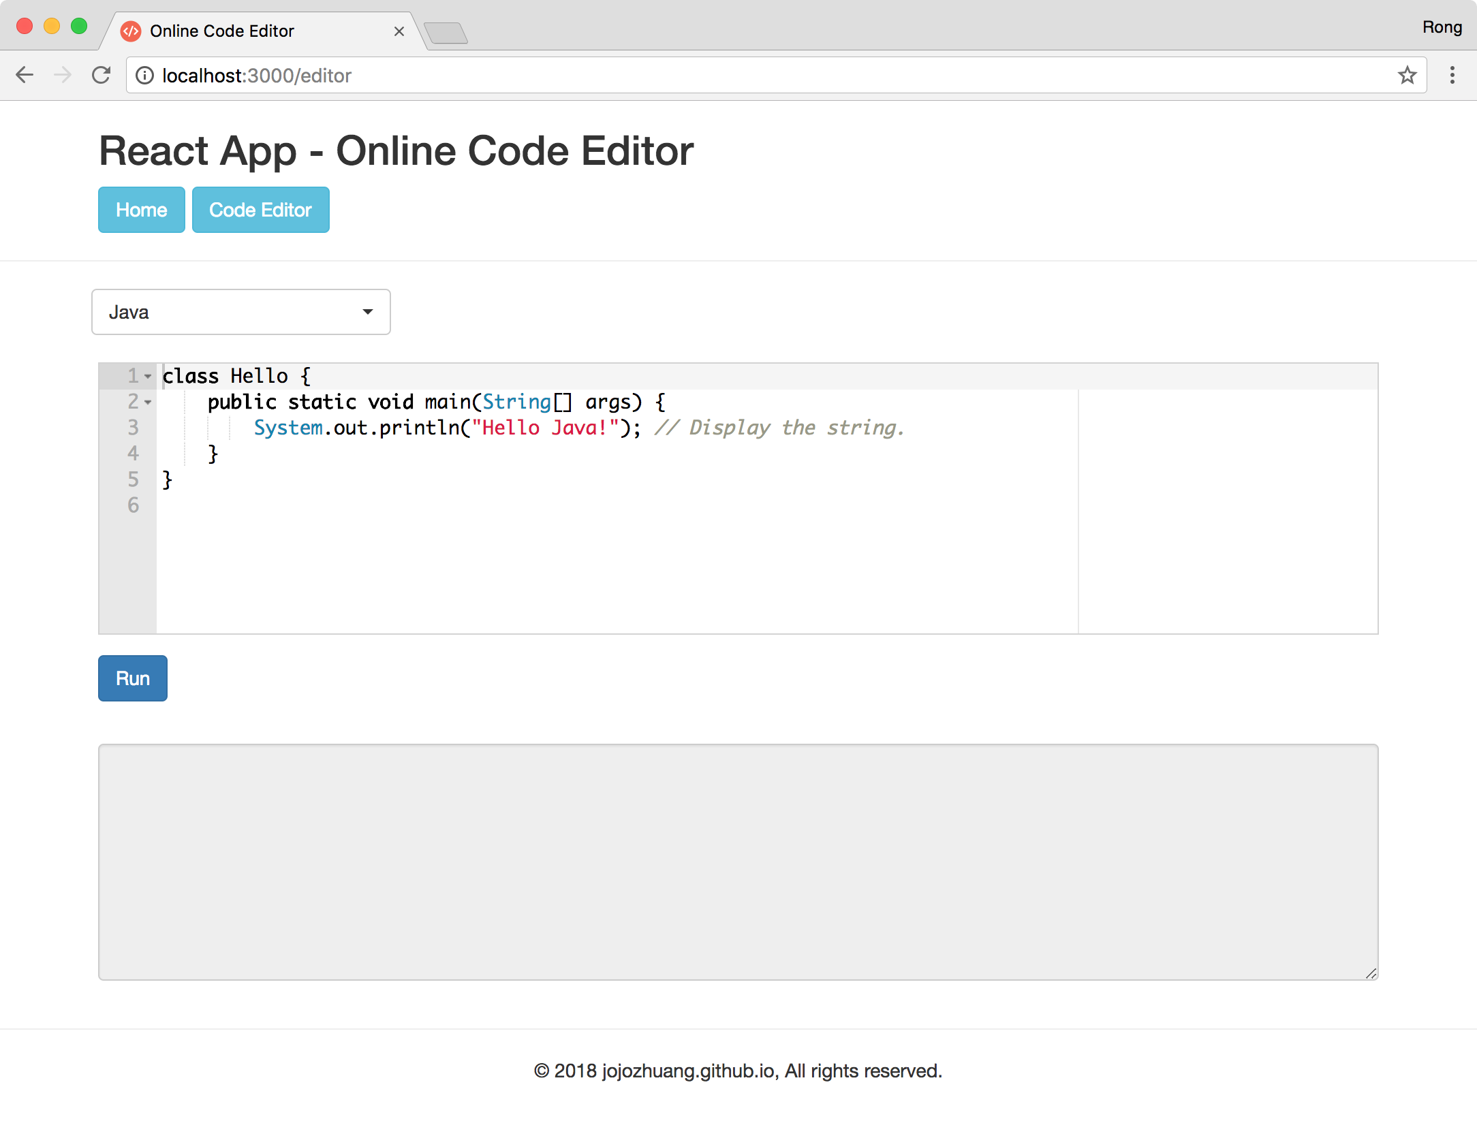Collapse the fold arrow on line 1
1477x1121 pixels.
point(148,377)
